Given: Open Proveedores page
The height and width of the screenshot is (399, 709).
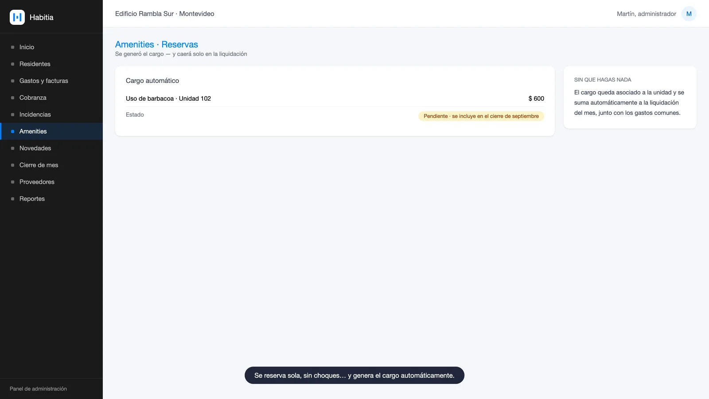Looking at the screenshot, I should [51, 182].
